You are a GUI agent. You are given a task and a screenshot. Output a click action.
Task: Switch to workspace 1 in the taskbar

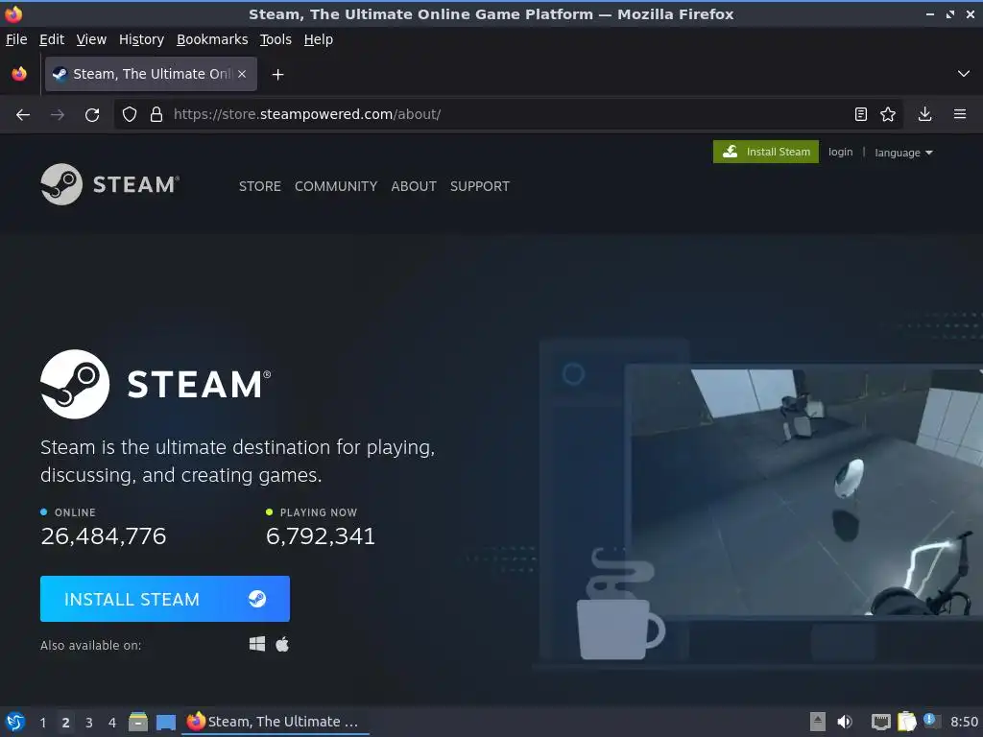pyautogui.click(x=42, y=723)
